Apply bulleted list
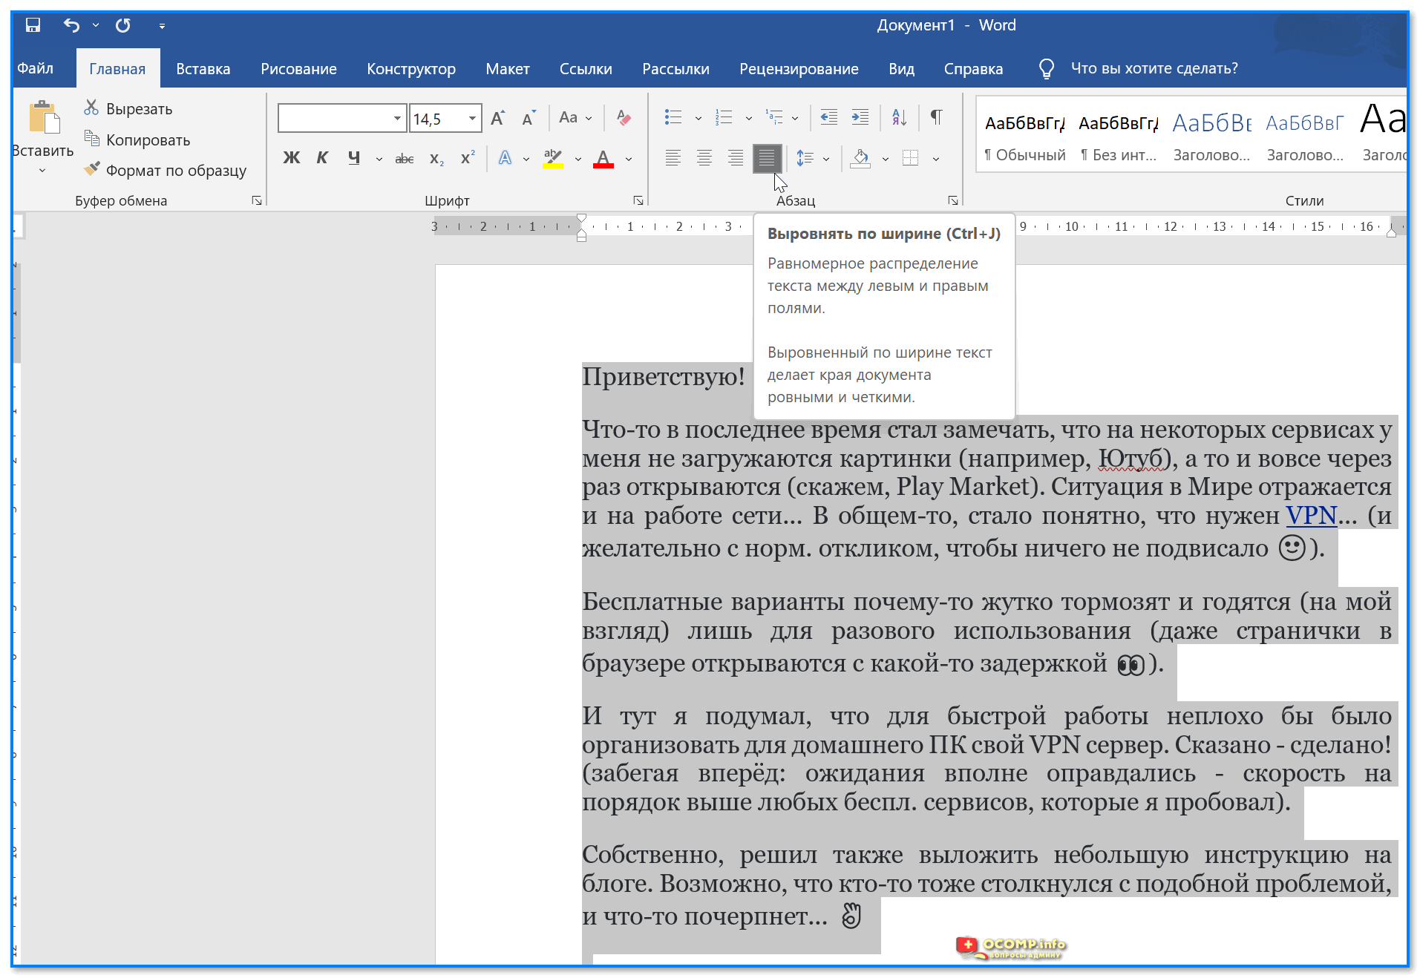The image size is (1420, 978). [673, 117]
